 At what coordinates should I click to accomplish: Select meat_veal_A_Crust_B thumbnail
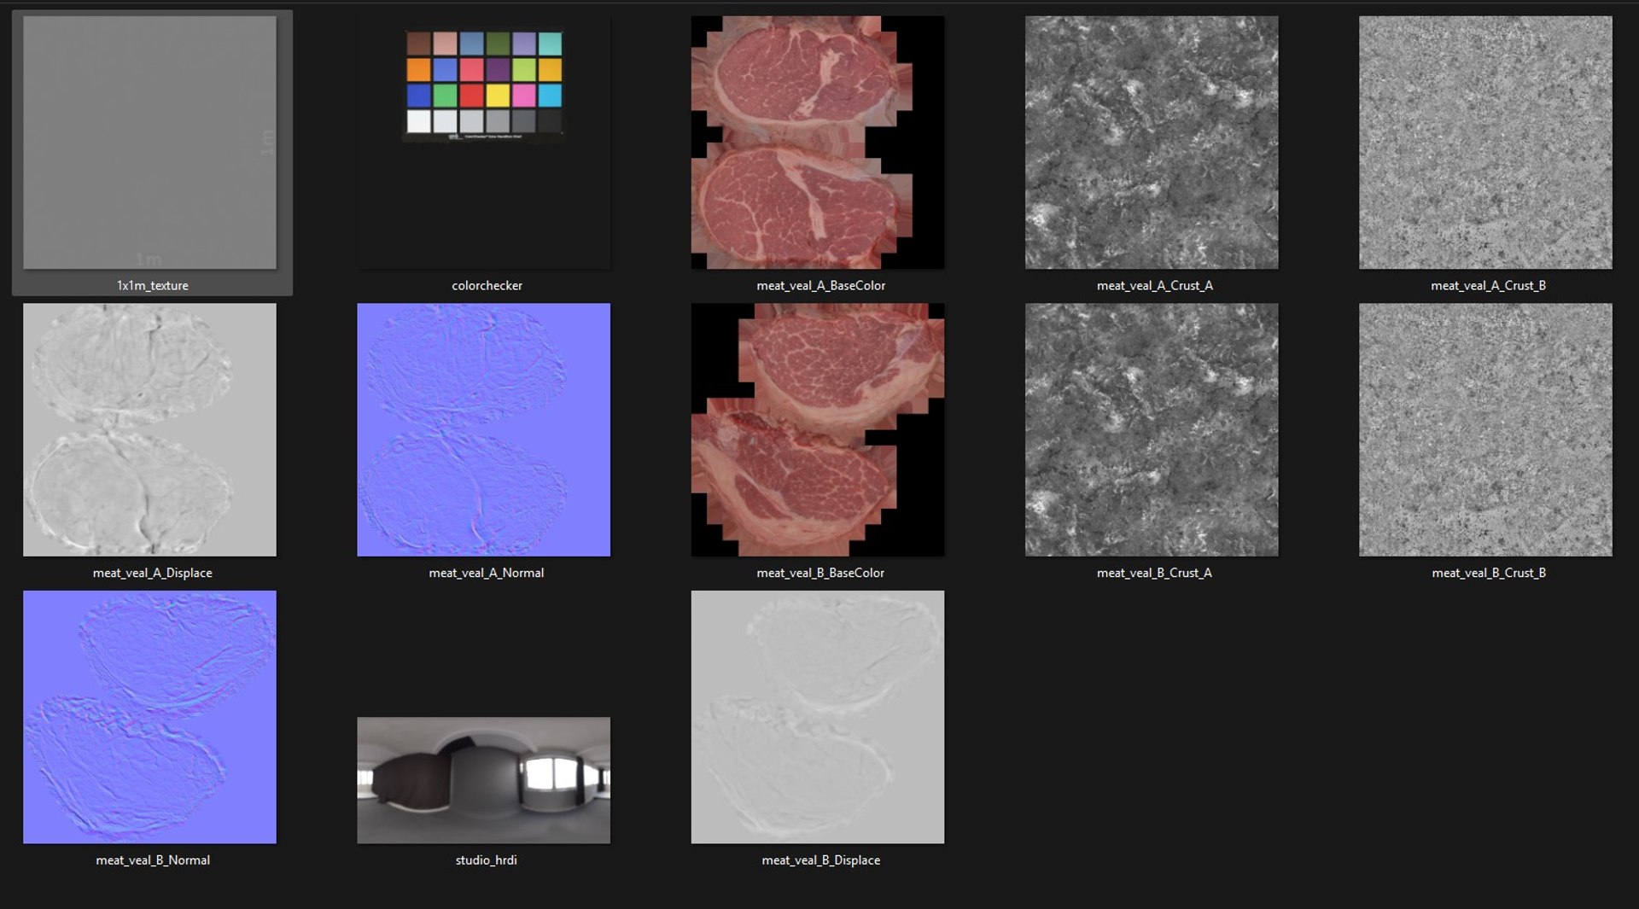click(1485, 143)
